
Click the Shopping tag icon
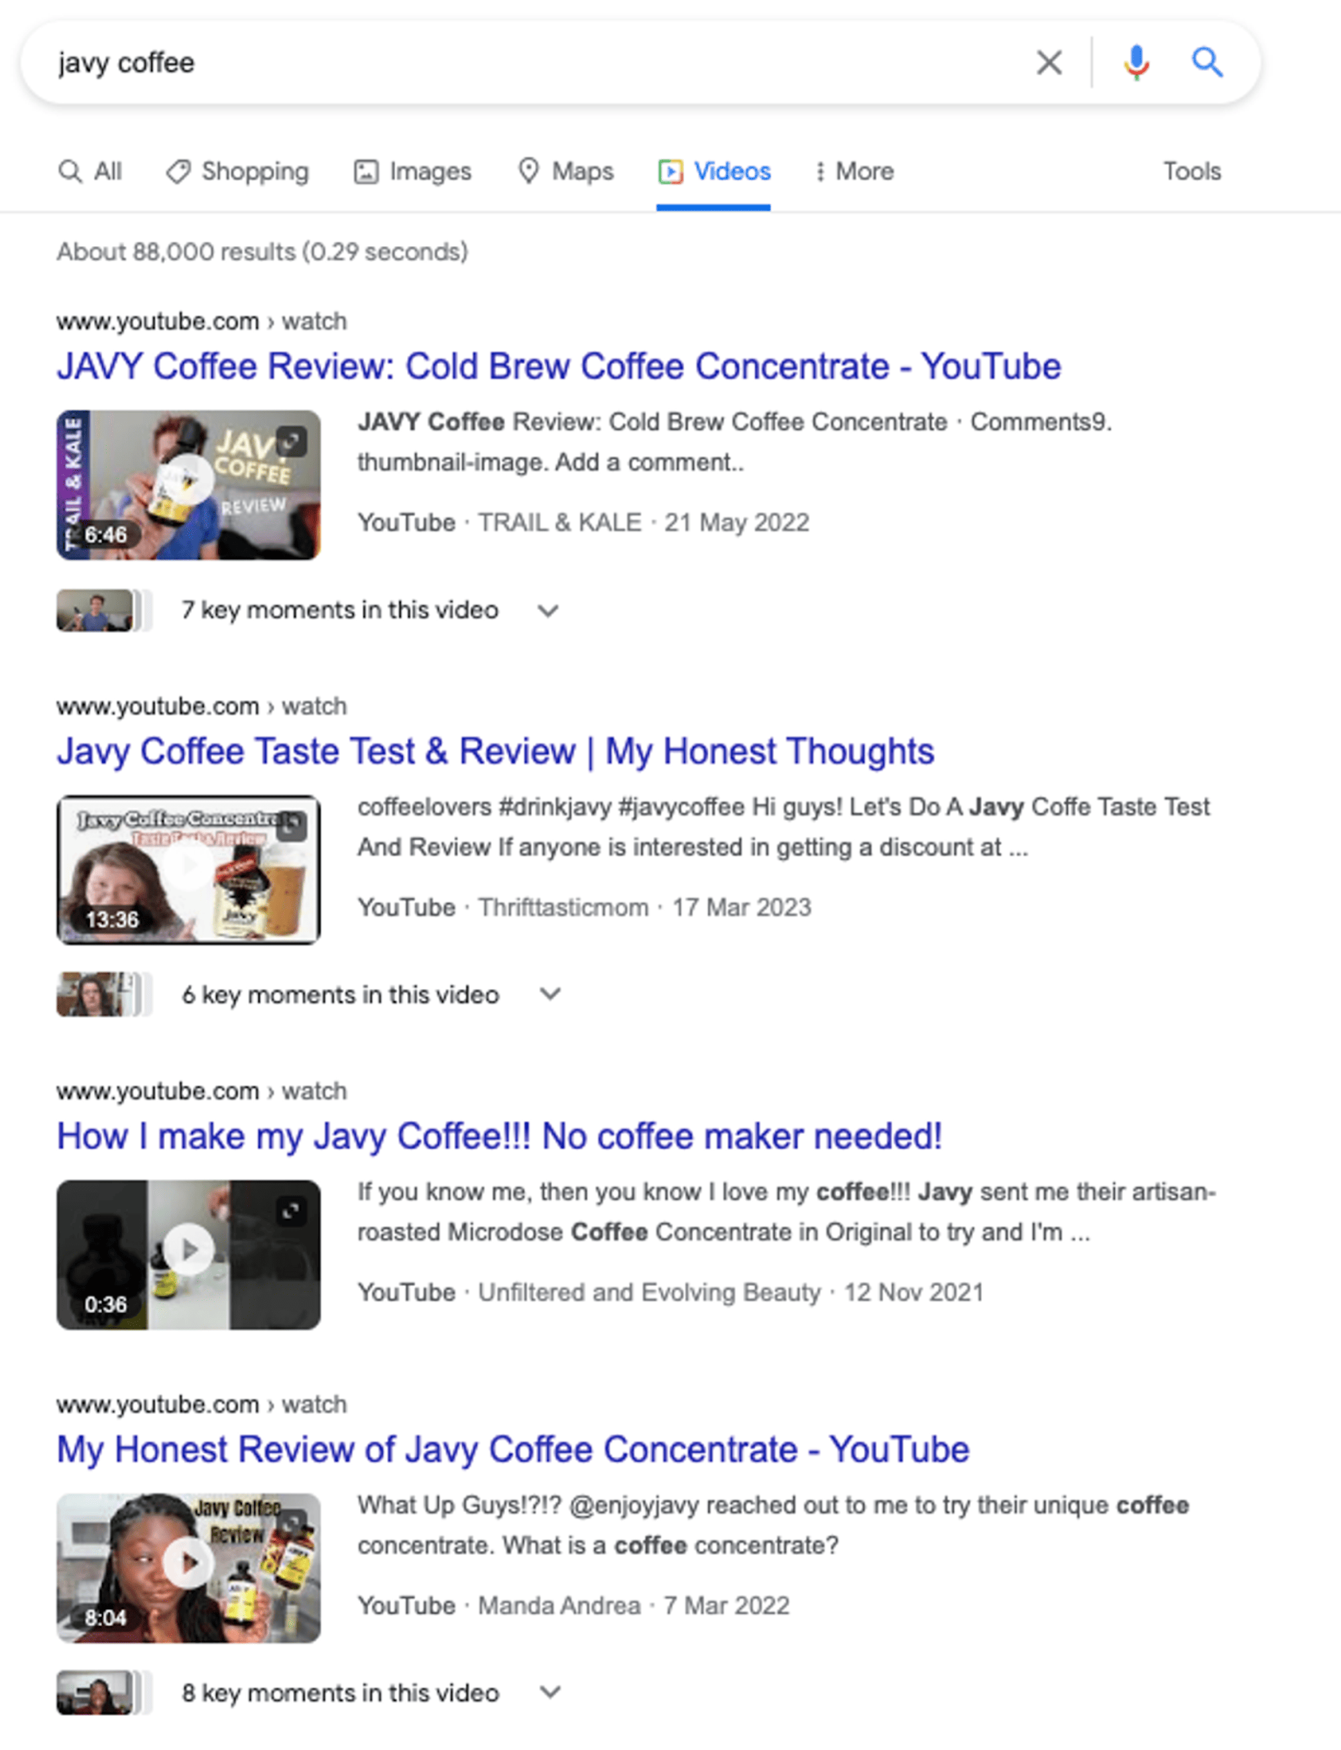178,172
